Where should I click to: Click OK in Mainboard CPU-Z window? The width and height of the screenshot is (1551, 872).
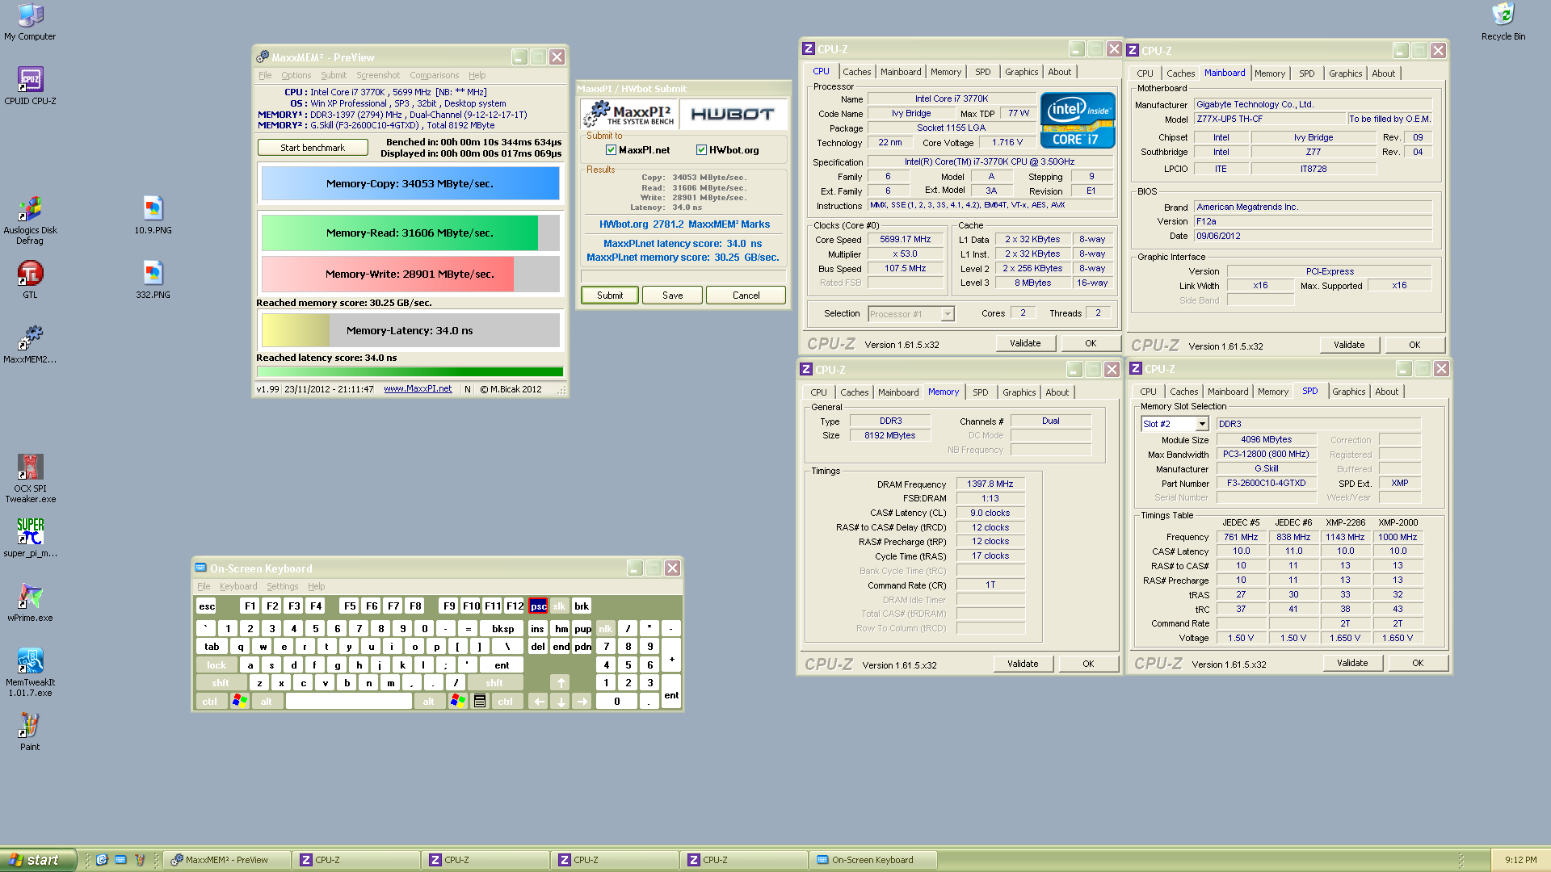point(1414,345)
